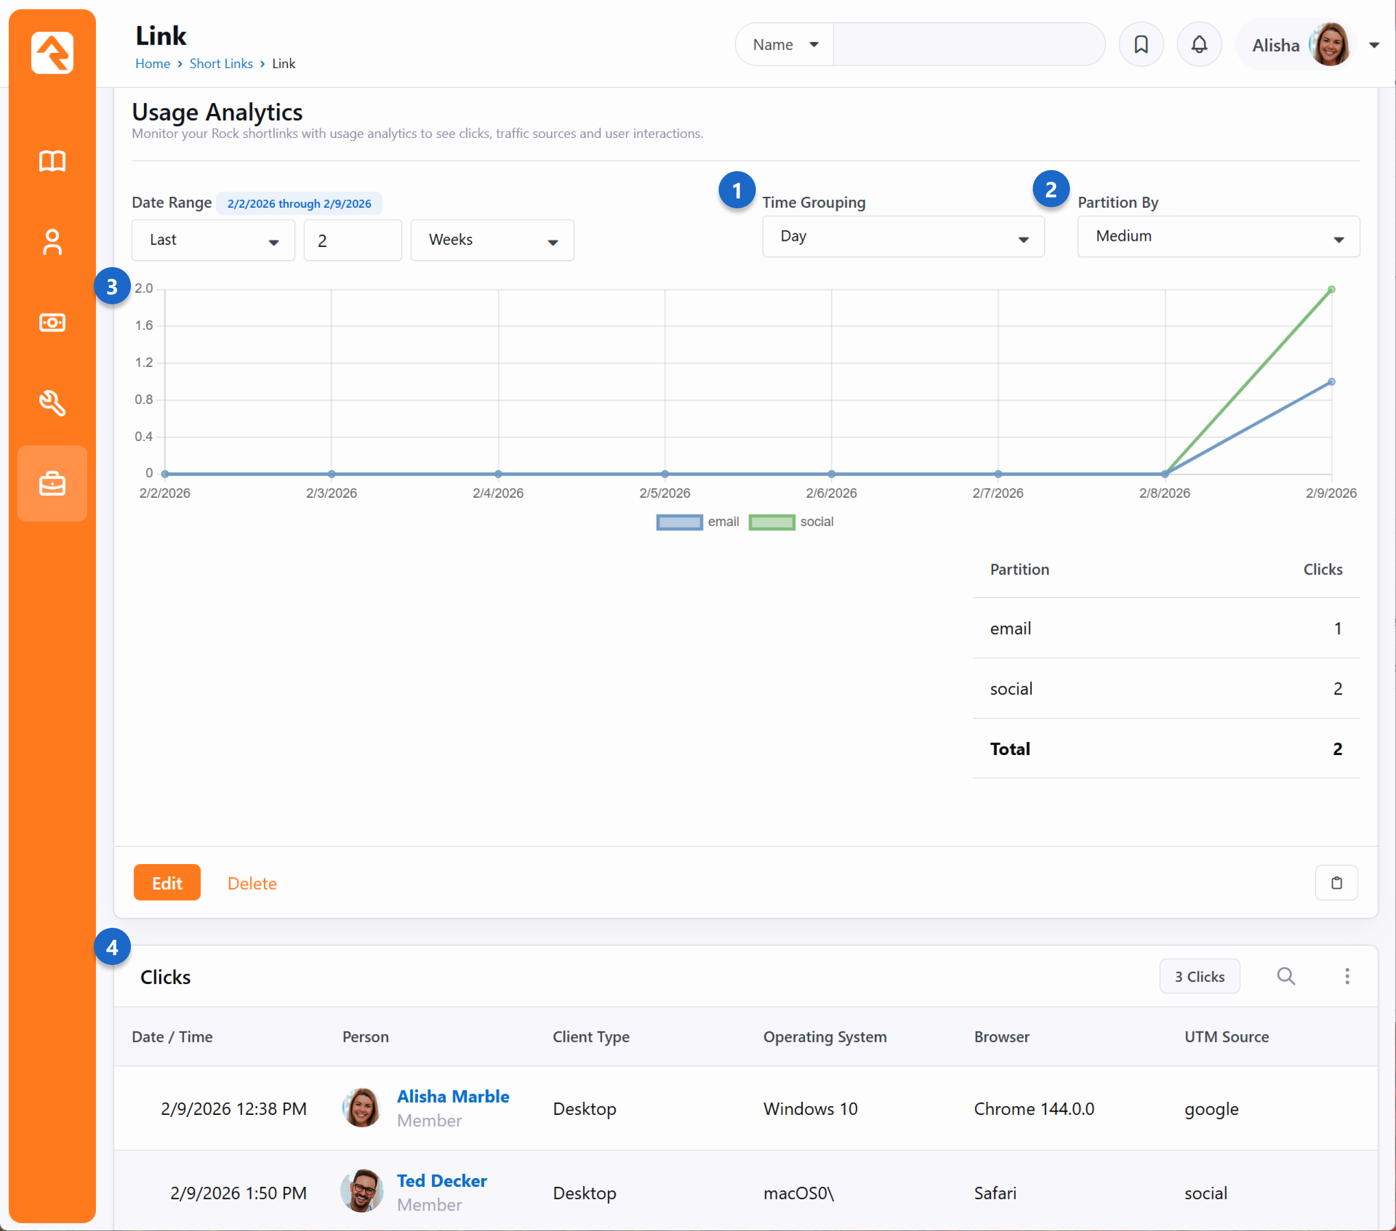1396x1231 pixels.
Task: Click the orange Edit button
Action: (x=167, y=883)
